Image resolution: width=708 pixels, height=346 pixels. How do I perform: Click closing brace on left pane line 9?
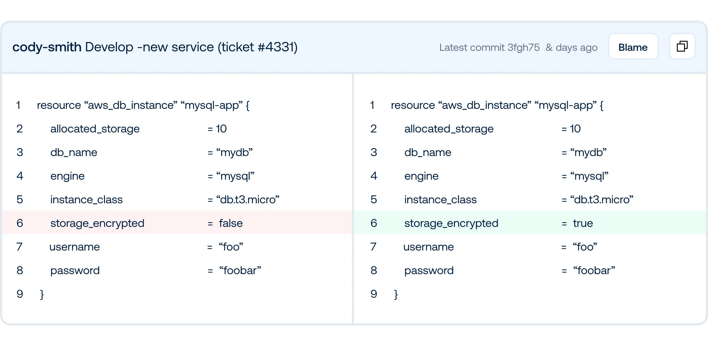tap(42, 294)
